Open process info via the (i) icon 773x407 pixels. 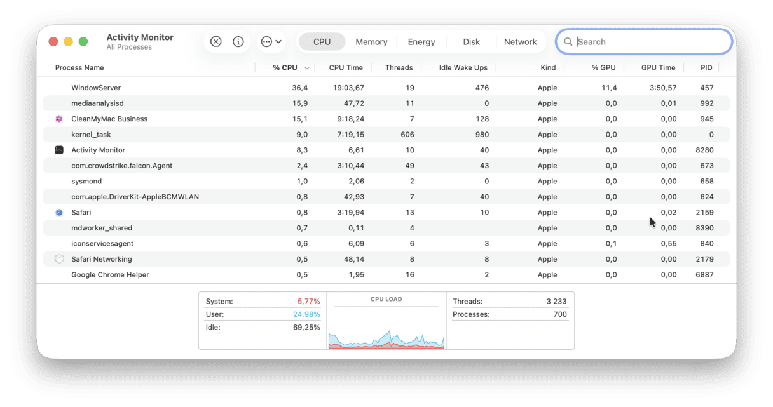click(238, 41)
